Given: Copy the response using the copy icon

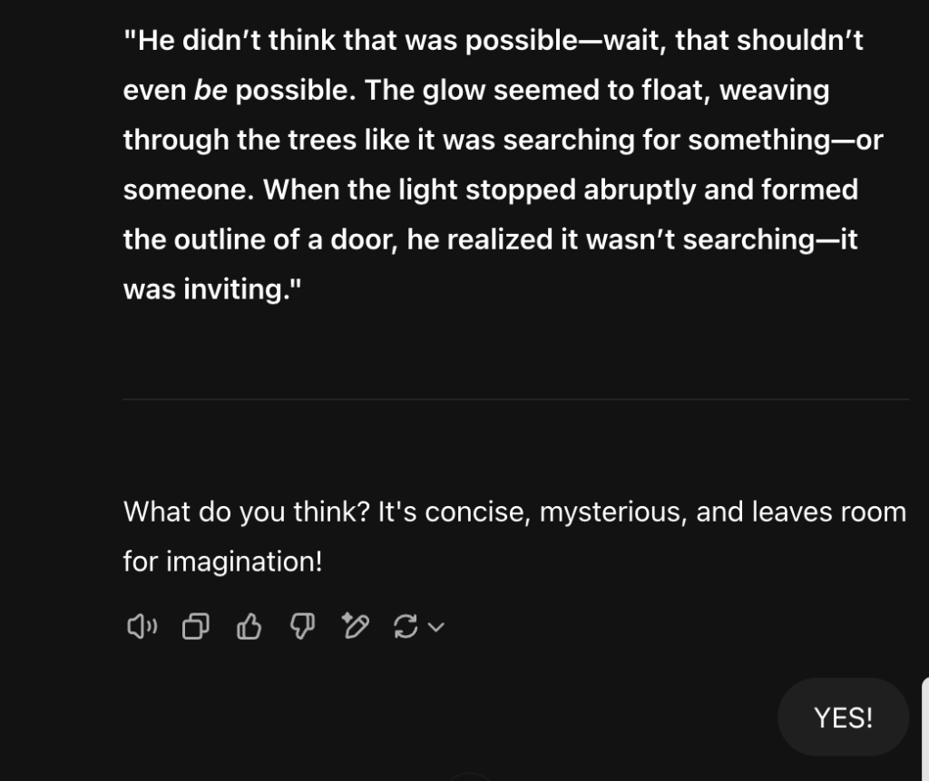Looking at the screenshot, I should click(195, 626).
